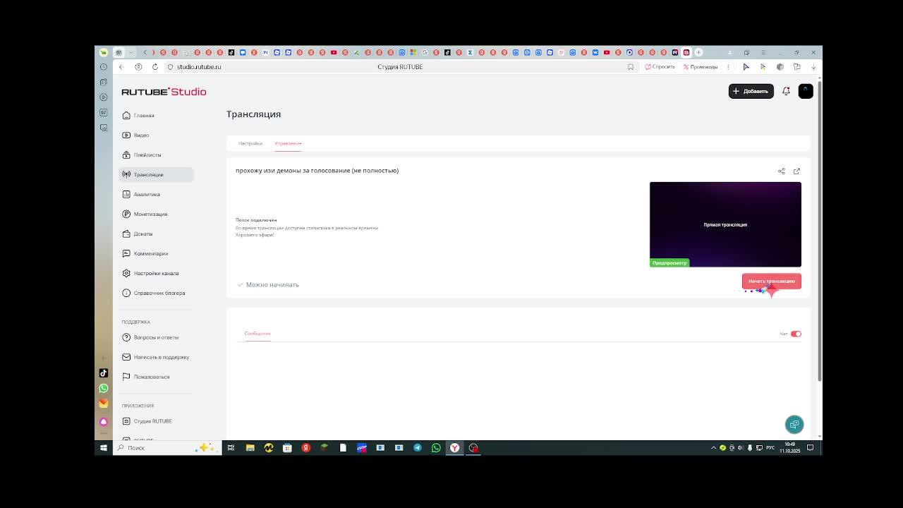Select Трансляции in the sidebar
The width and height of the screenshot is (903, 508).
click(x=156, y=174)
